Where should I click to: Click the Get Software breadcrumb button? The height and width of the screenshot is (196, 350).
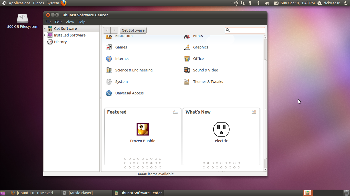coord(133,30)
